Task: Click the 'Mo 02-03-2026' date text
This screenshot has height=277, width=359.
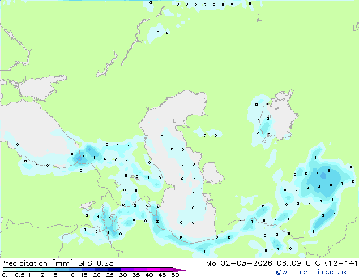Action: point(239,263)
